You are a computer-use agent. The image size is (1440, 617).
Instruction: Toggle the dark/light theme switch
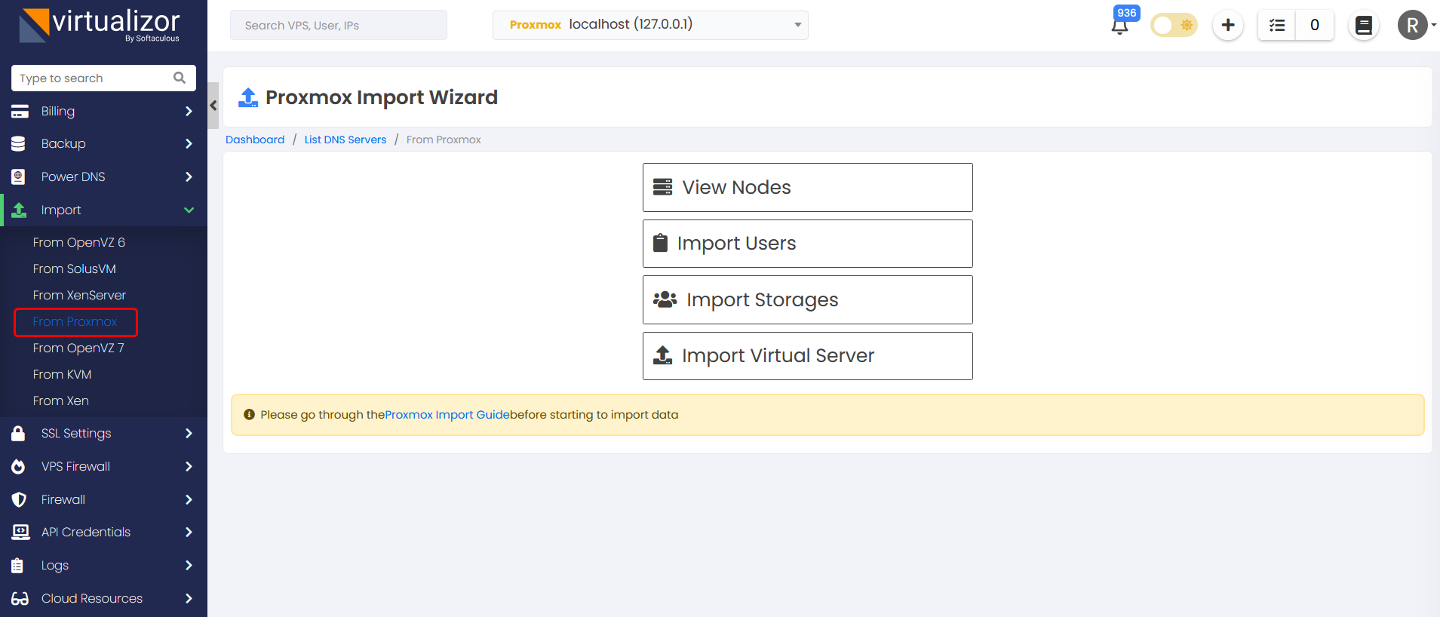point(1174,25)
